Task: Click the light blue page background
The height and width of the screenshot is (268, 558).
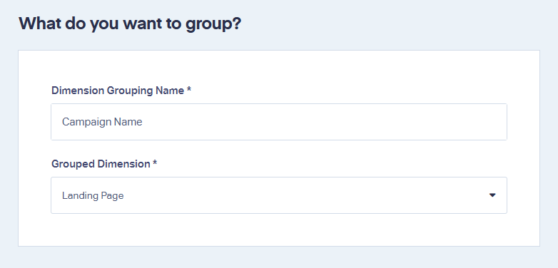Action: 392,25
